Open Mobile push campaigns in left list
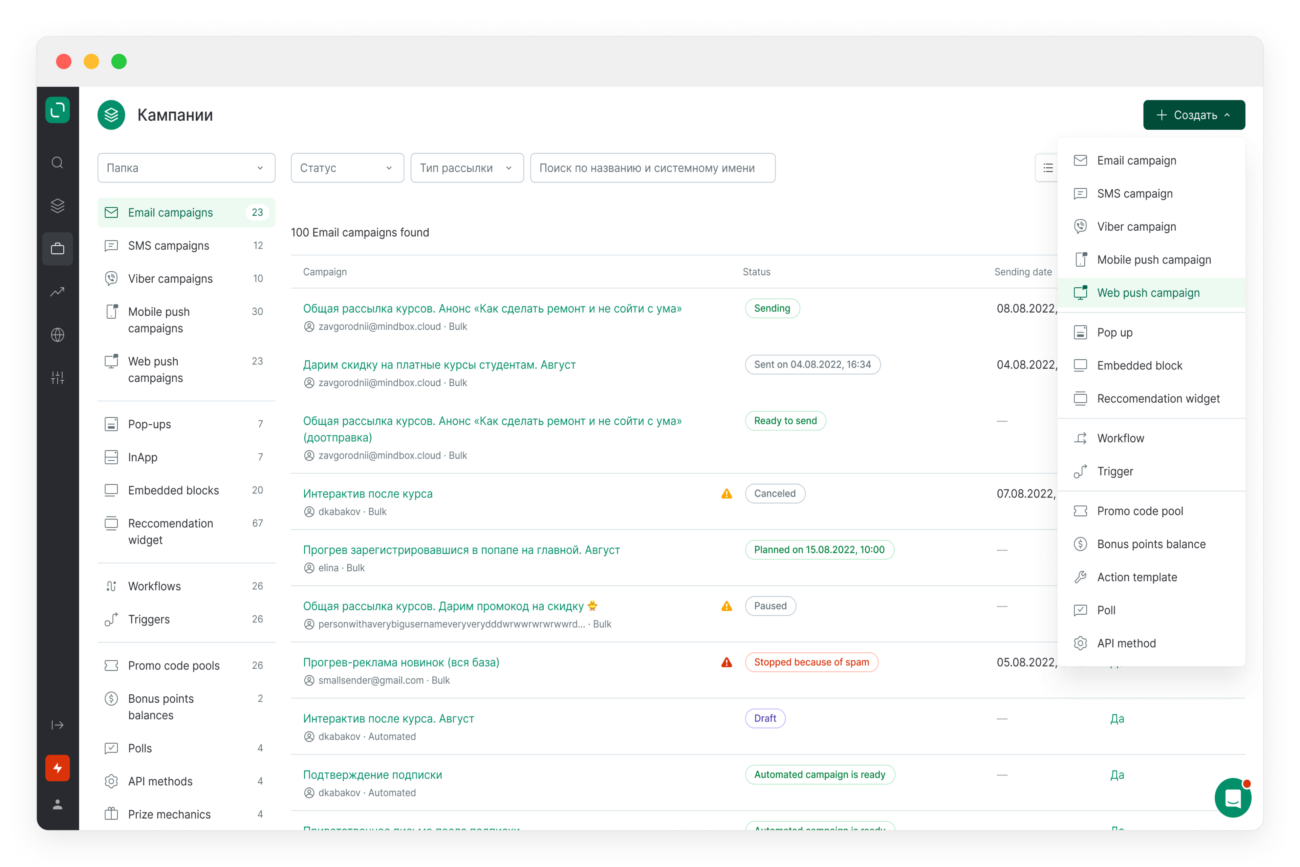 (x=186, y=320)
